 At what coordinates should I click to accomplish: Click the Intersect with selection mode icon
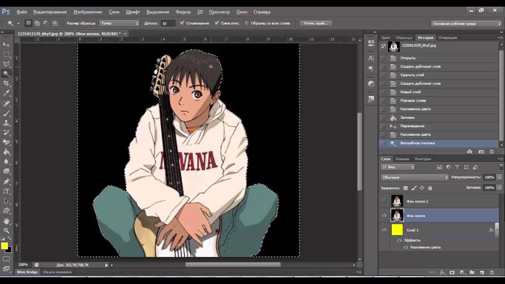(x=55, y=23)
